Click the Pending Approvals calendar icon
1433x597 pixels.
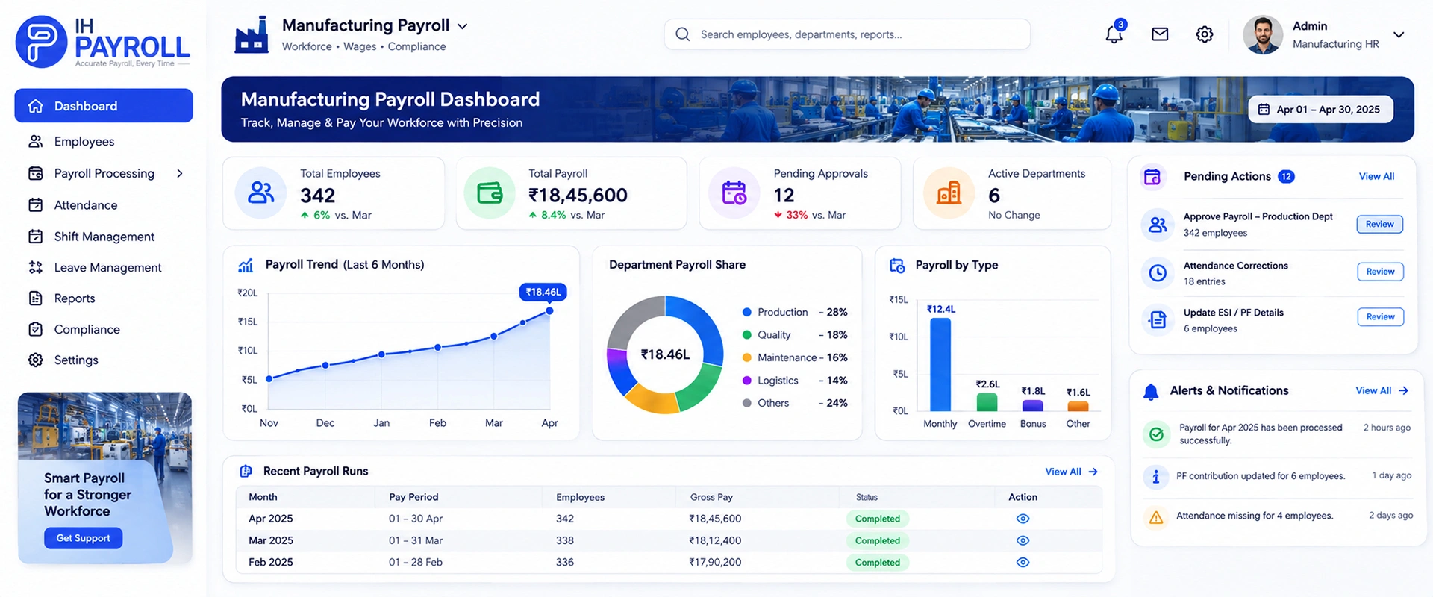coord(734,193)
